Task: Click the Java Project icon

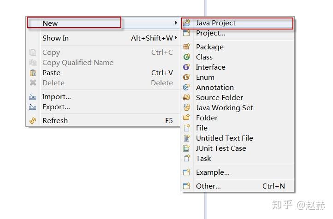Action: [x=187, y=23]
